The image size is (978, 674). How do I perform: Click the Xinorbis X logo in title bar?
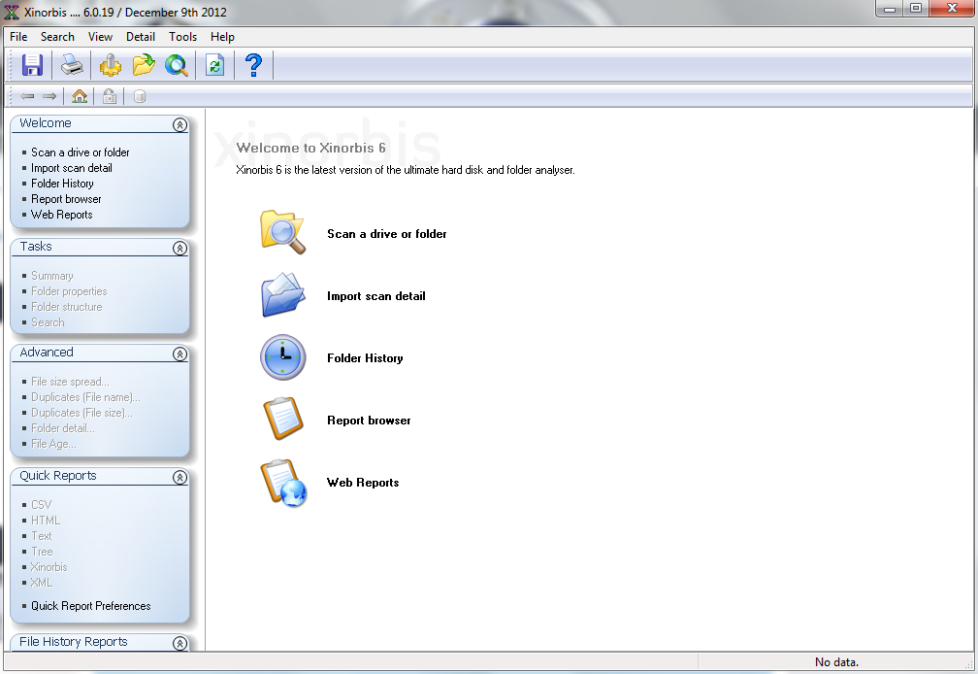pyautogui.click(x=12, y=12)
